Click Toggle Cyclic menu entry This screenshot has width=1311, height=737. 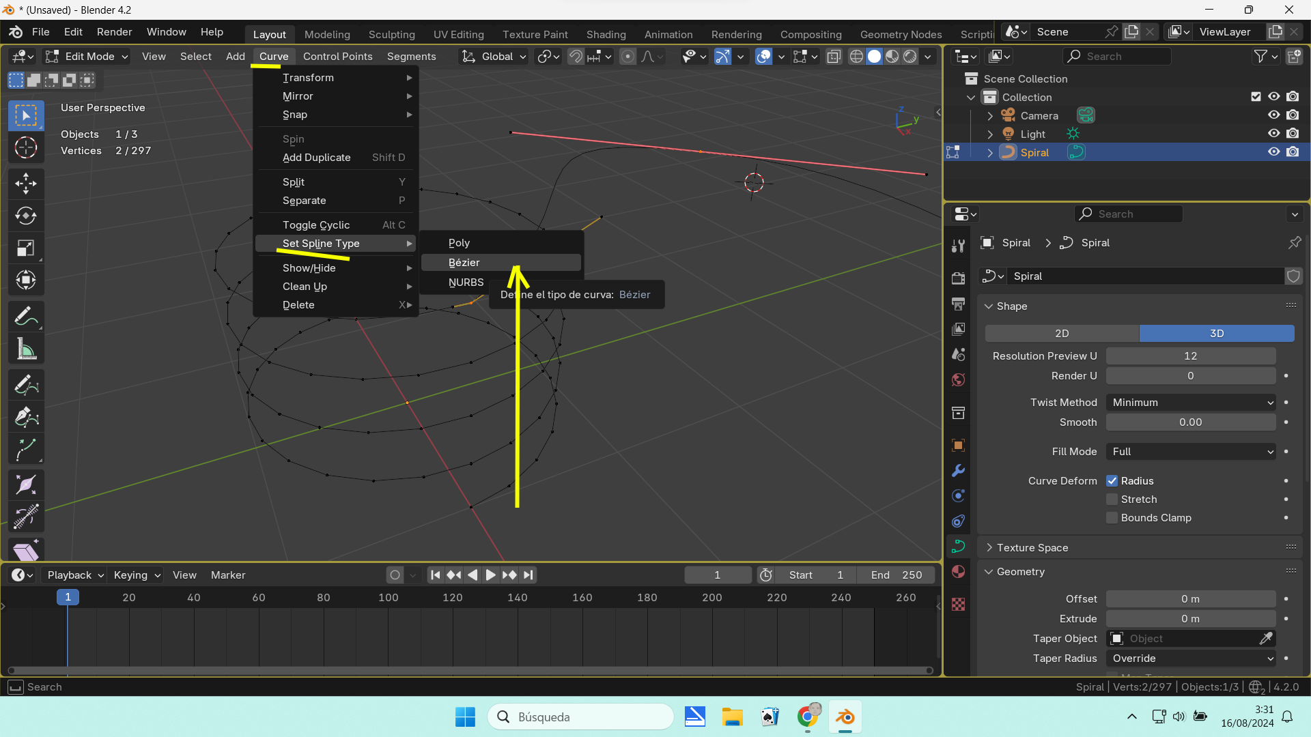coord(316,225)
